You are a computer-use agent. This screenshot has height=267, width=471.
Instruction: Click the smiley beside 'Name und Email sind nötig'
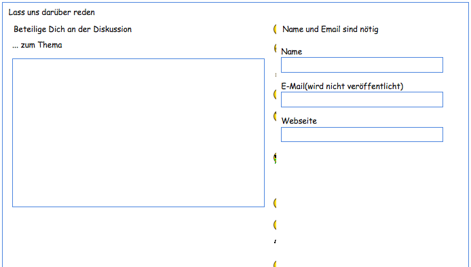pos(275,29)
